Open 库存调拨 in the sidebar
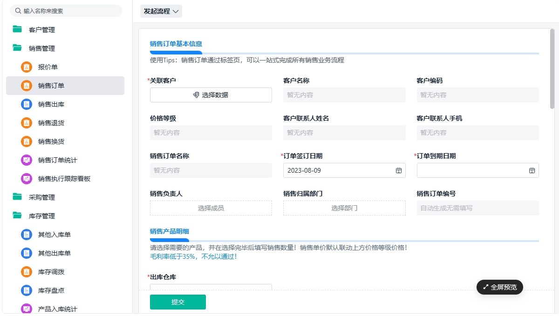 click(x=65, y=272)
